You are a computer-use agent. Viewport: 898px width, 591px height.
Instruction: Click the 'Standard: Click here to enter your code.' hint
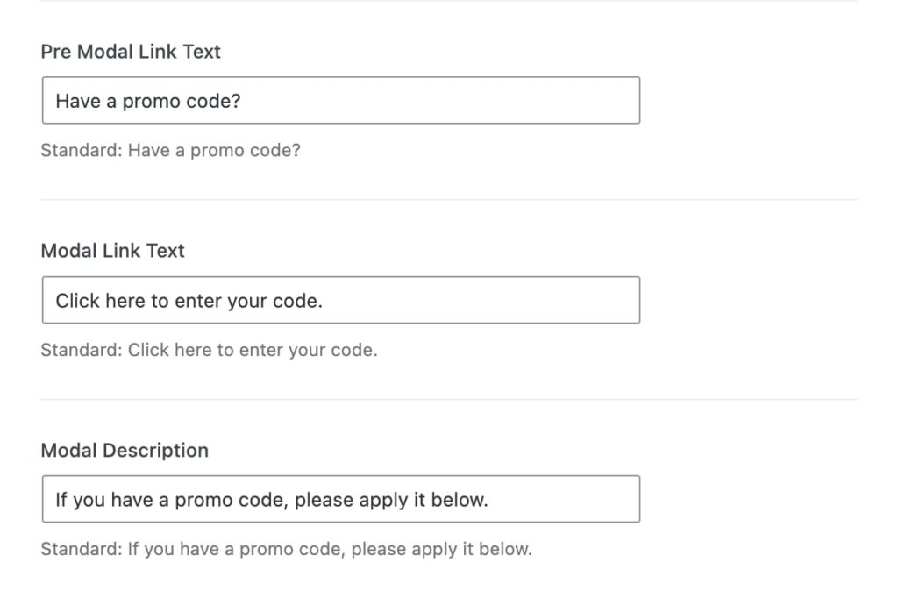click(209, 350)
